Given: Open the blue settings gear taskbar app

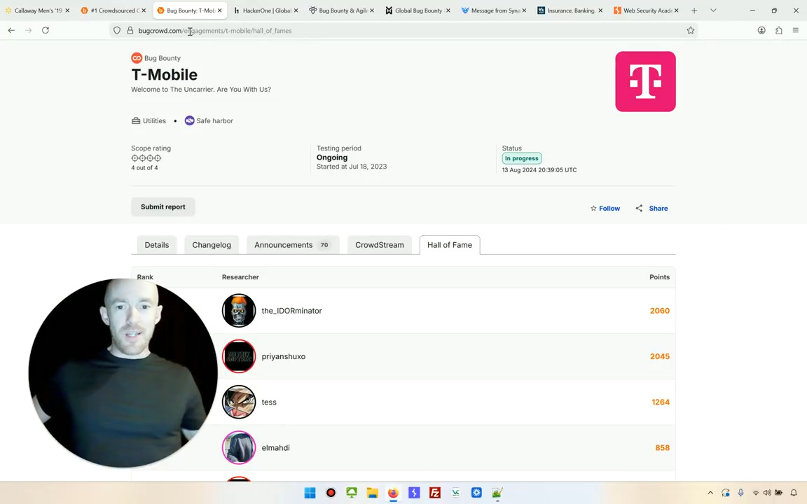Looking at the screenshot, I should tap(476, 493).
